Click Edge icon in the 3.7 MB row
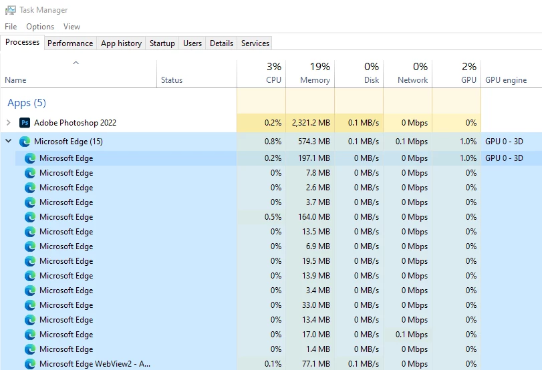The image size is (542, 370). [x=30, y=202]
